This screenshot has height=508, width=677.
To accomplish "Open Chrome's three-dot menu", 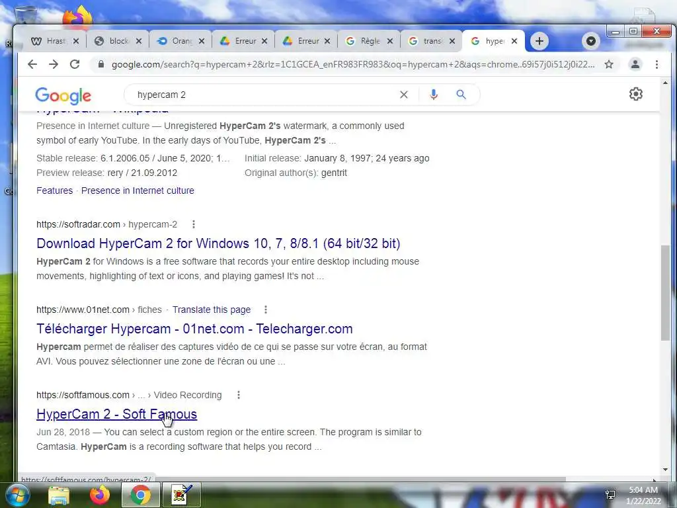I will click(x=657, y=64).
